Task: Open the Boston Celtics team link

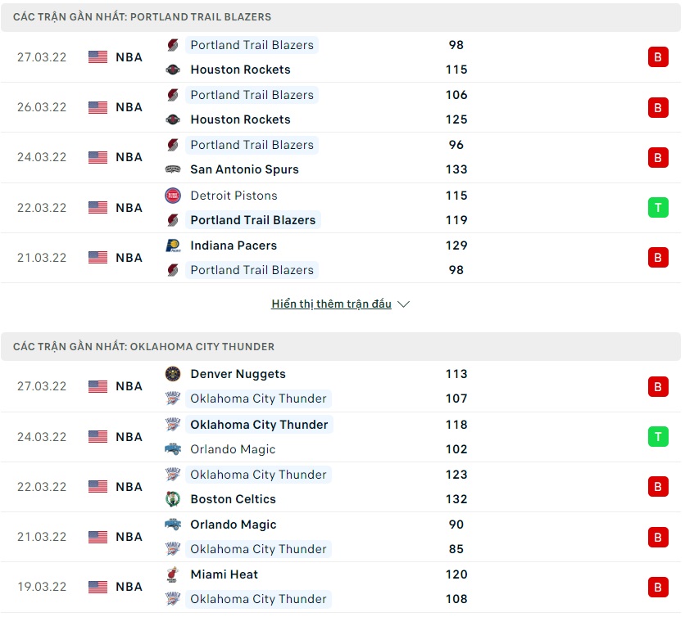Action: tap(233, 499)
